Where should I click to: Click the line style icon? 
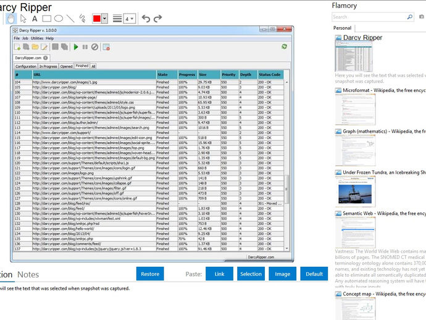pos(117,19)
